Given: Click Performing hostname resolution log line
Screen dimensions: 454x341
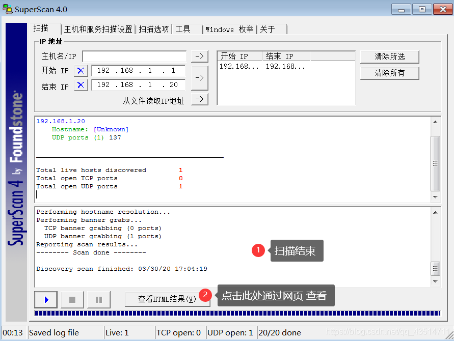Looking at the screenshot, I should [x=103, y=212].
